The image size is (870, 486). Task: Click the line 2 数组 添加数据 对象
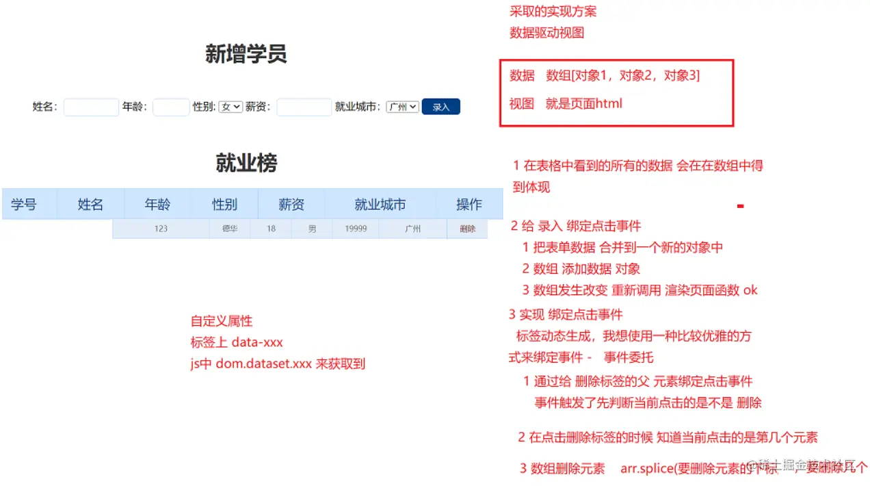581,269
